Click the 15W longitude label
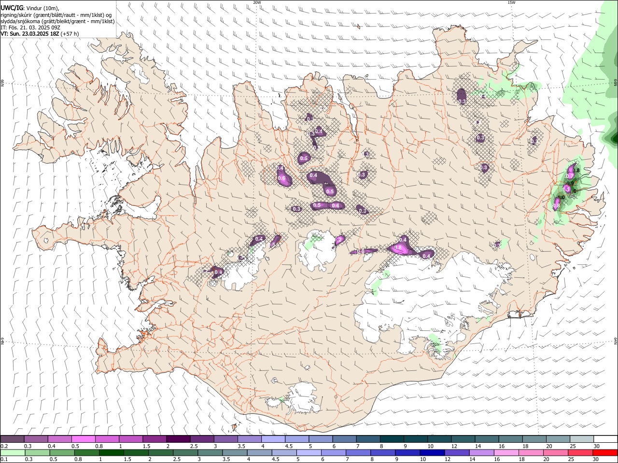This screenshot has height=463, width=618. [x=511, y=2]
